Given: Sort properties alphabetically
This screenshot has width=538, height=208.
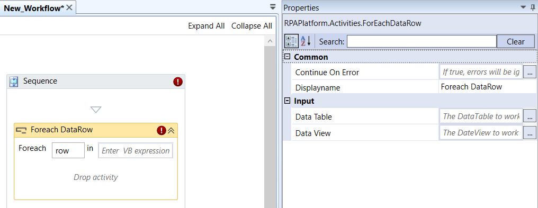Looking at the screenshot, I should click(306, 41).
